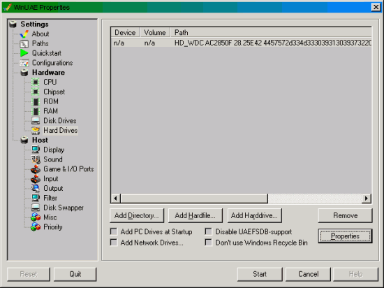384x288 pixels.
Task: Click the Device column header
Action: coord(125,33)
